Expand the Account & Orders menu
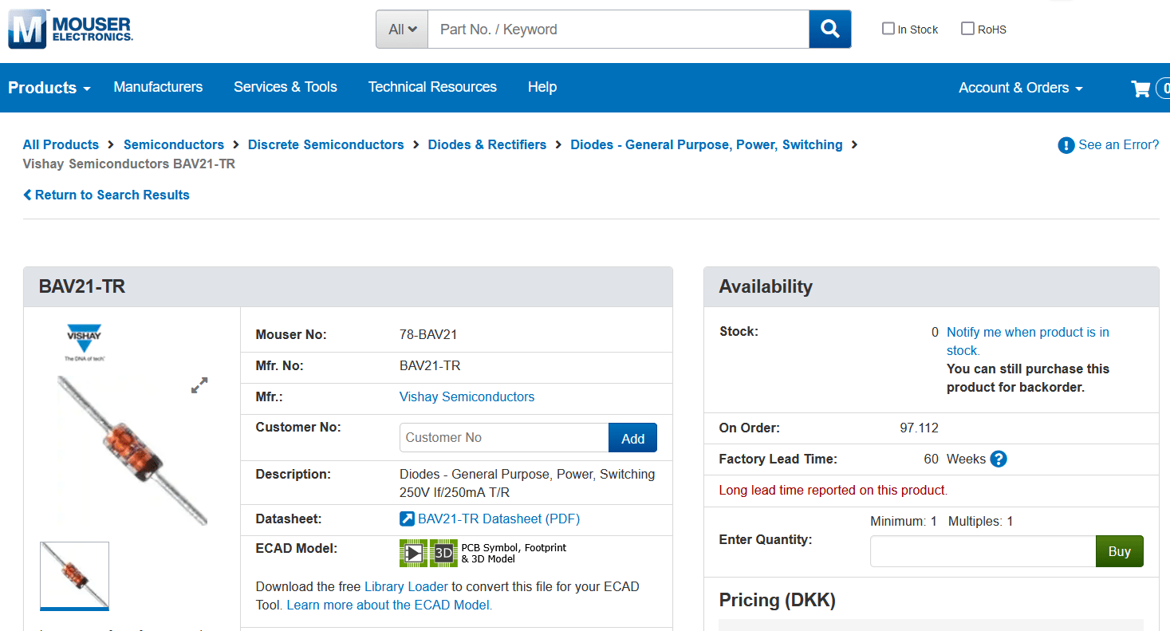1170x631 pixels. click(1021, 88)
